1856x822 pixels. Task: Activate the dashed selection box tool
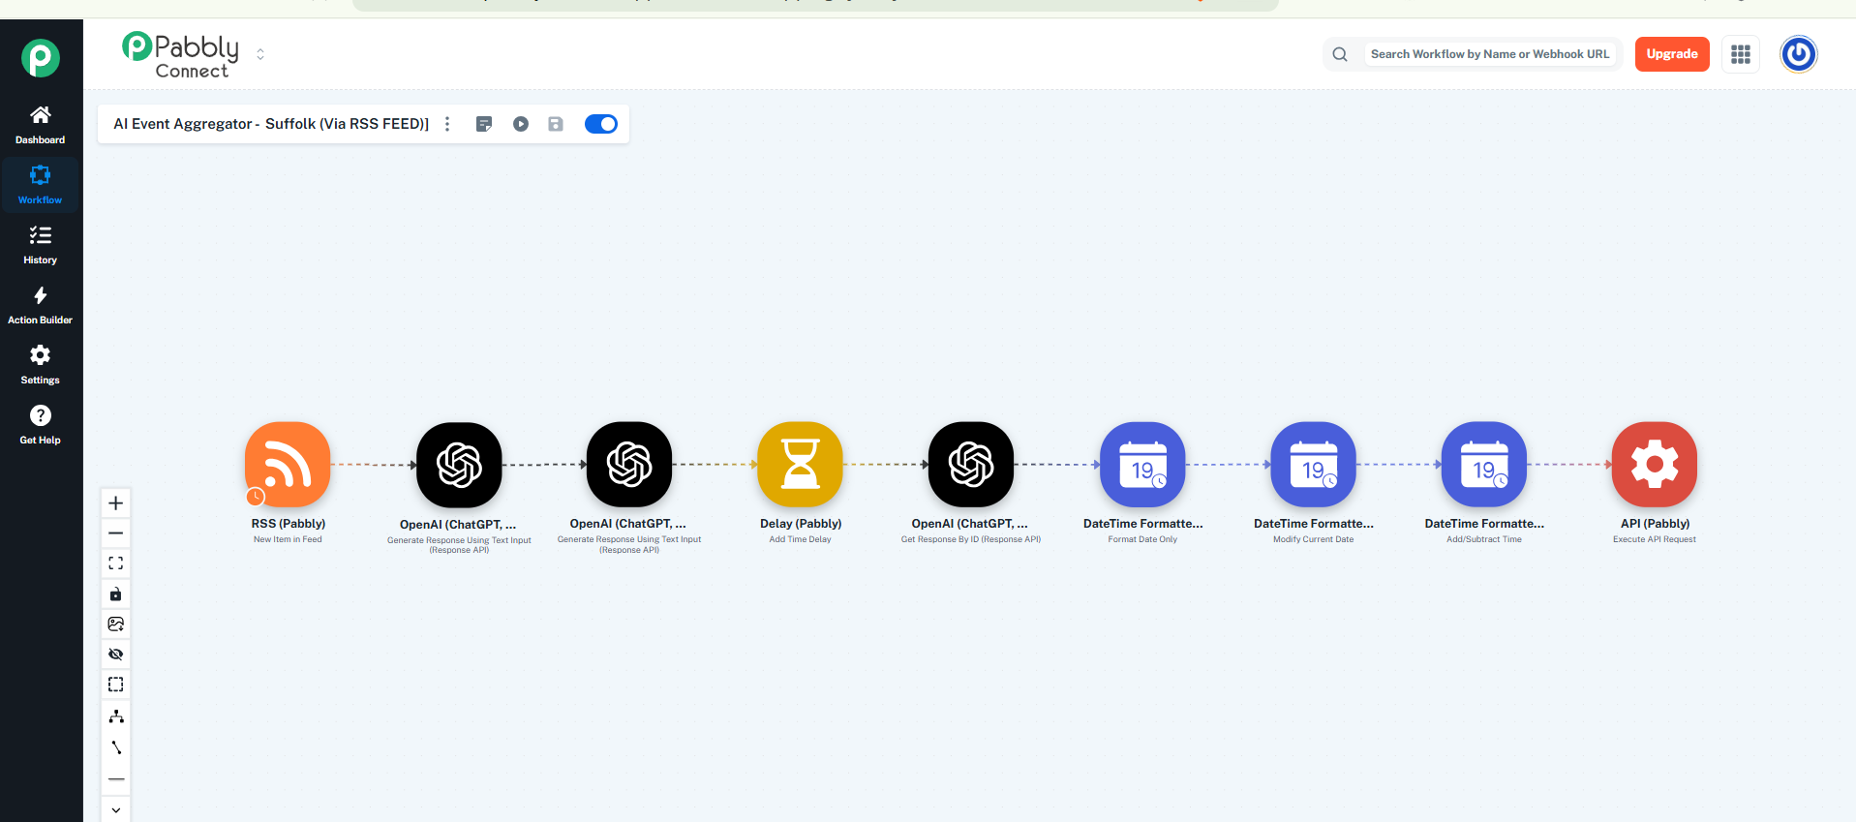pyautogui.click(x=116, y=685)
